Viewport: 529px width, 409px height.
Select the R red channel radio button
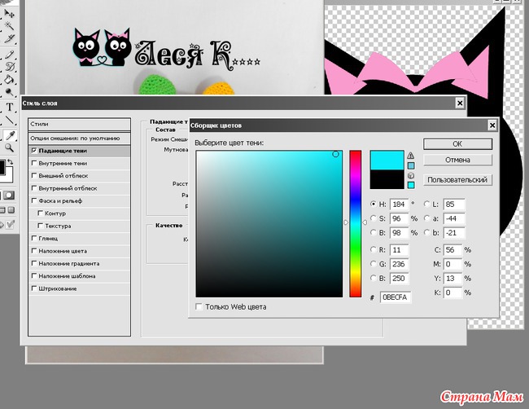click(x=374, y=249)
